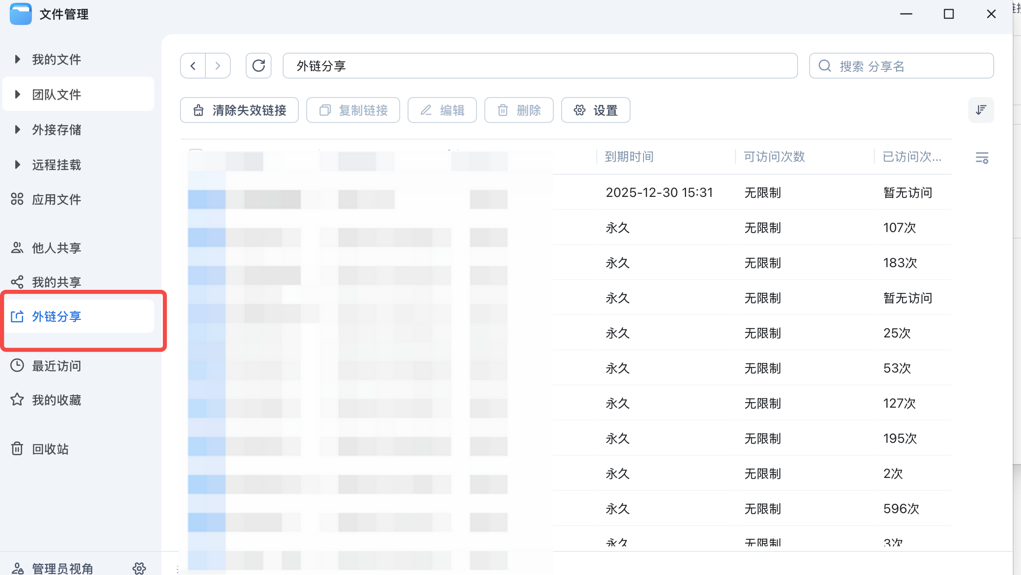Open 最近访问 in the sidebar
The width and height of the screenshot is (1021, 575).
(x=56, y=366)
